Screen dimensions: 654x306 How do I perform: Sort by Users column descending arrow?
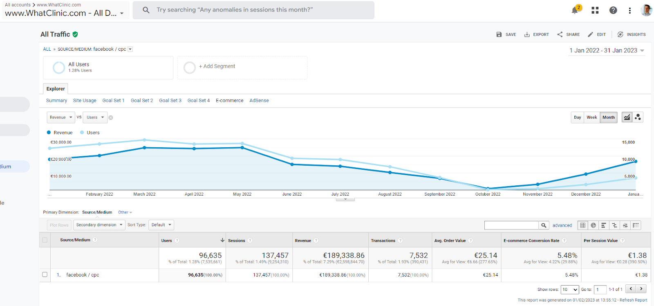click(x=222, y=240)
